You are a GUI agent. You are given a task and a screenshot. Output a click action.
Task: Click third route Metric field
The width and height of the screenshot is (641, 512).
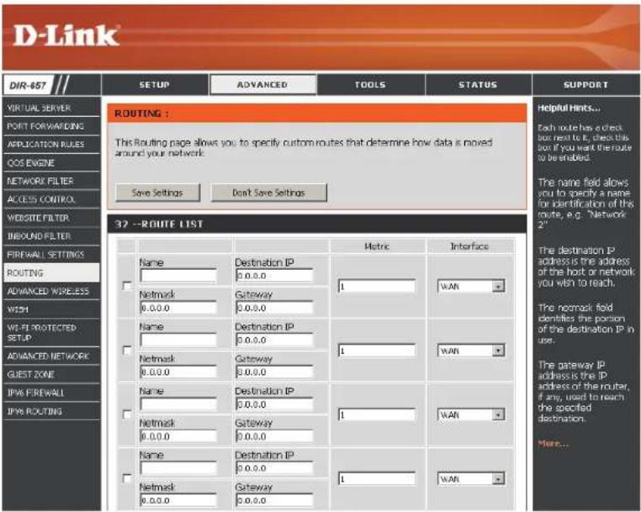click(377, 414)
